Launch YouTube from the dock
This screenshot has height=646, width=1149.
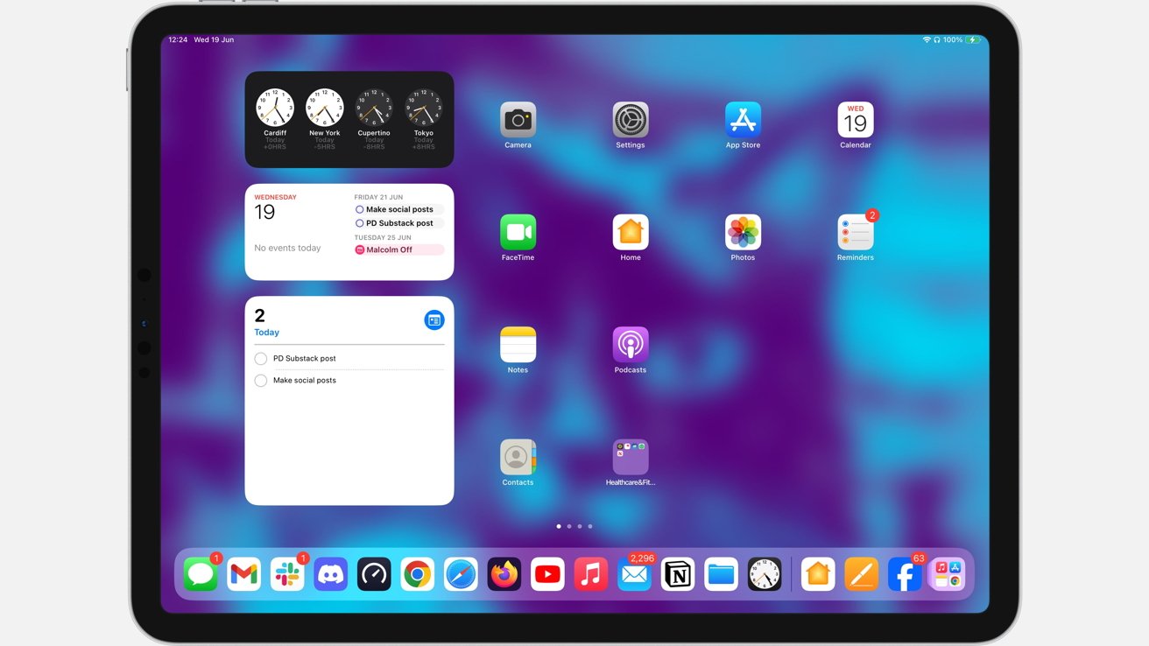click(x=547, y=574)
